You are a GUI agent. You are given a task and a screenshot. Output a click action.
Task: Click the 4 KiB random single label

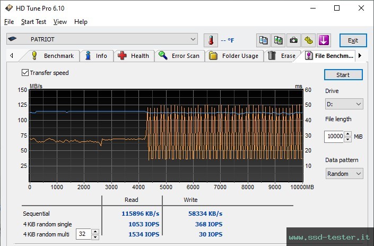pos(47,224)
